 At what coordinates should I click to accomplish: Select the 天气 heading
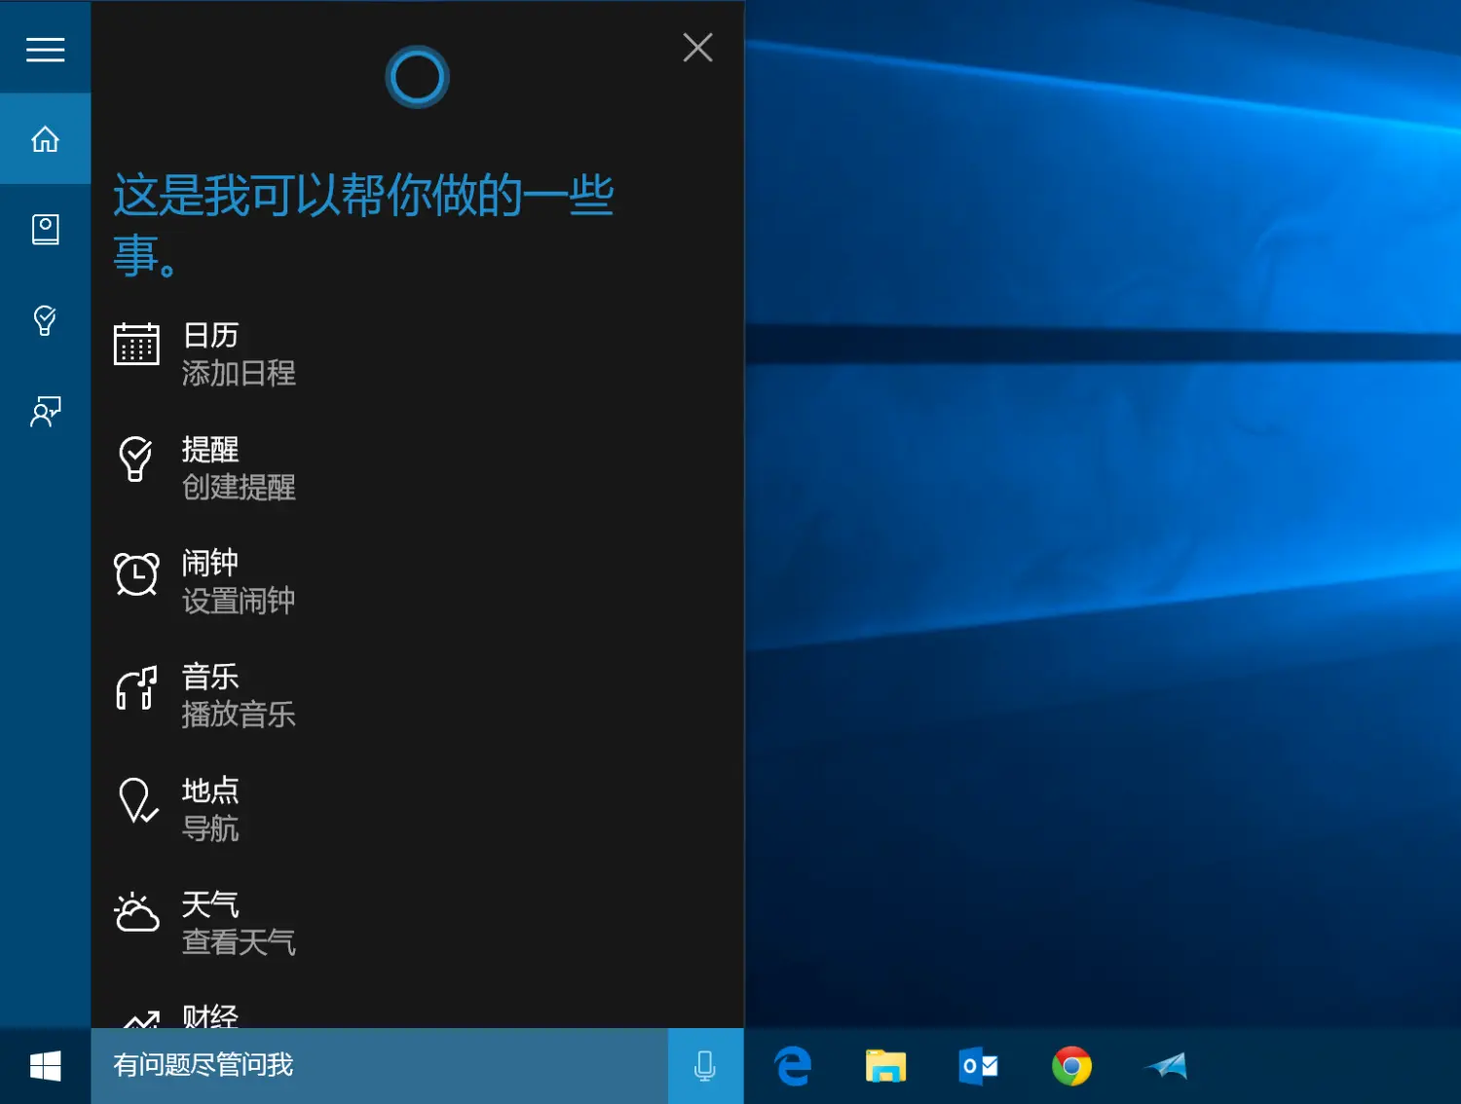[210, 904]
